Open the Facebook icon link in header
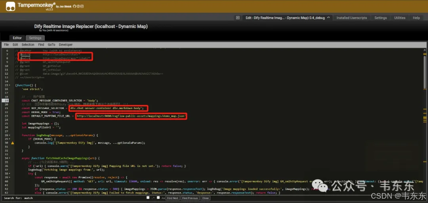This screenshot has width=428, height=203. click(78, 6)
